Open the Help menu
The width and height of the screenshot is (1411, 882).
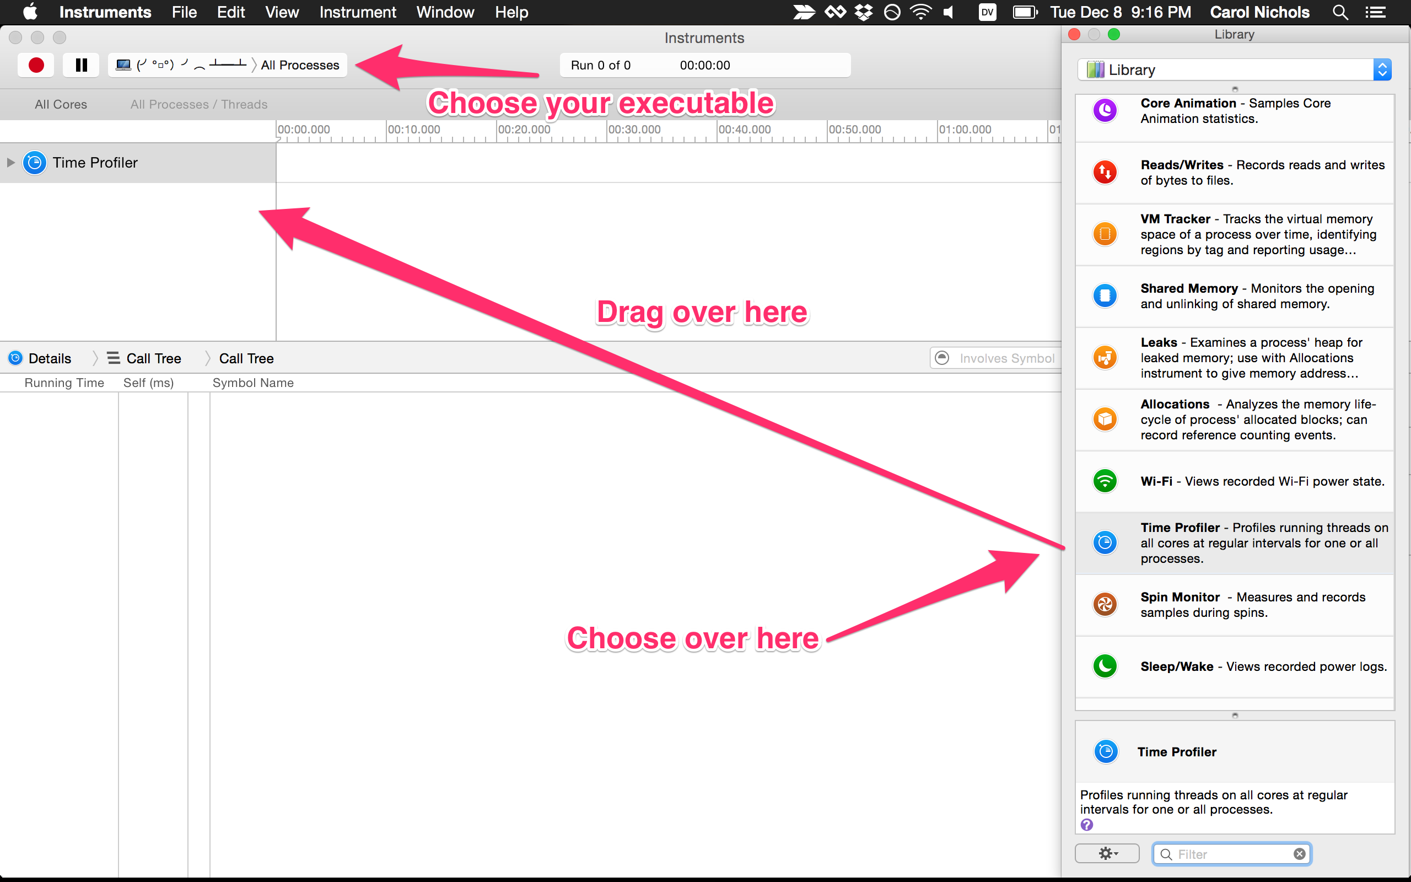point(511,12)
